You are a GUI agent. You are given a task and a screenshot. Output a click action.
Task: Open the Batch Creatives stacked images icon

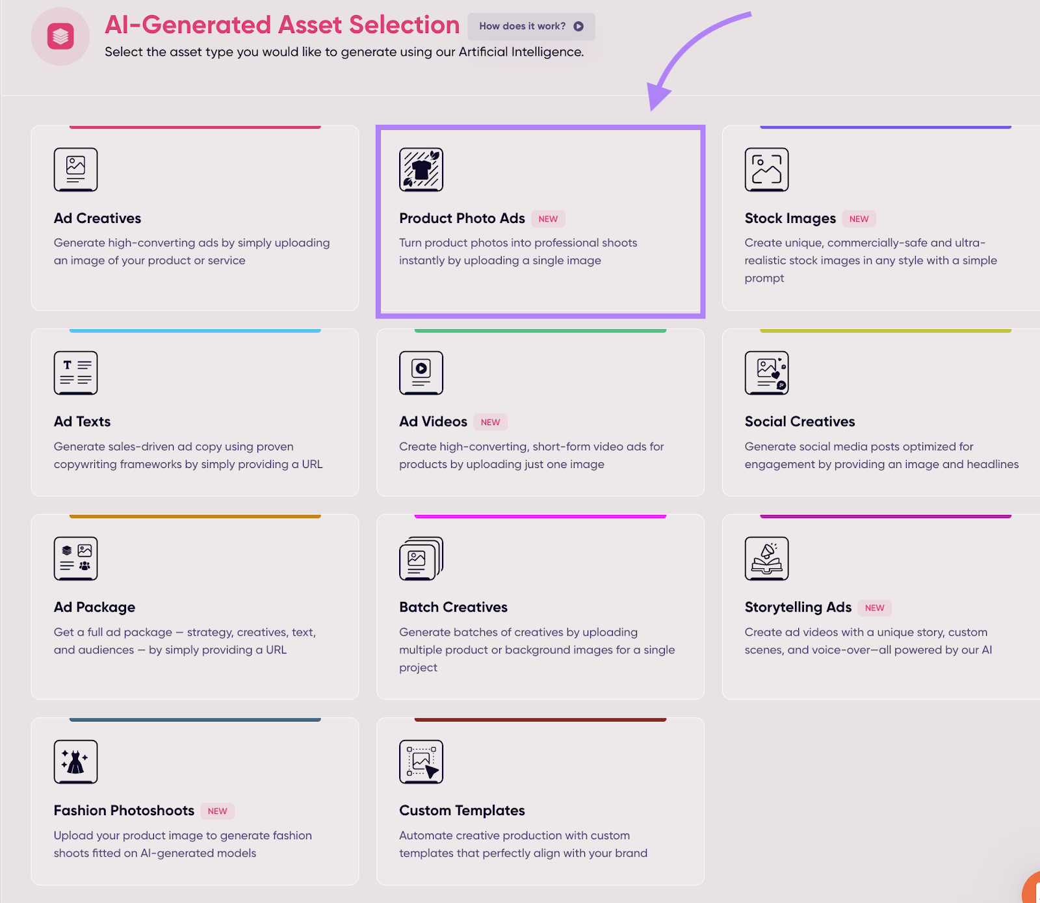pos(421,558)
